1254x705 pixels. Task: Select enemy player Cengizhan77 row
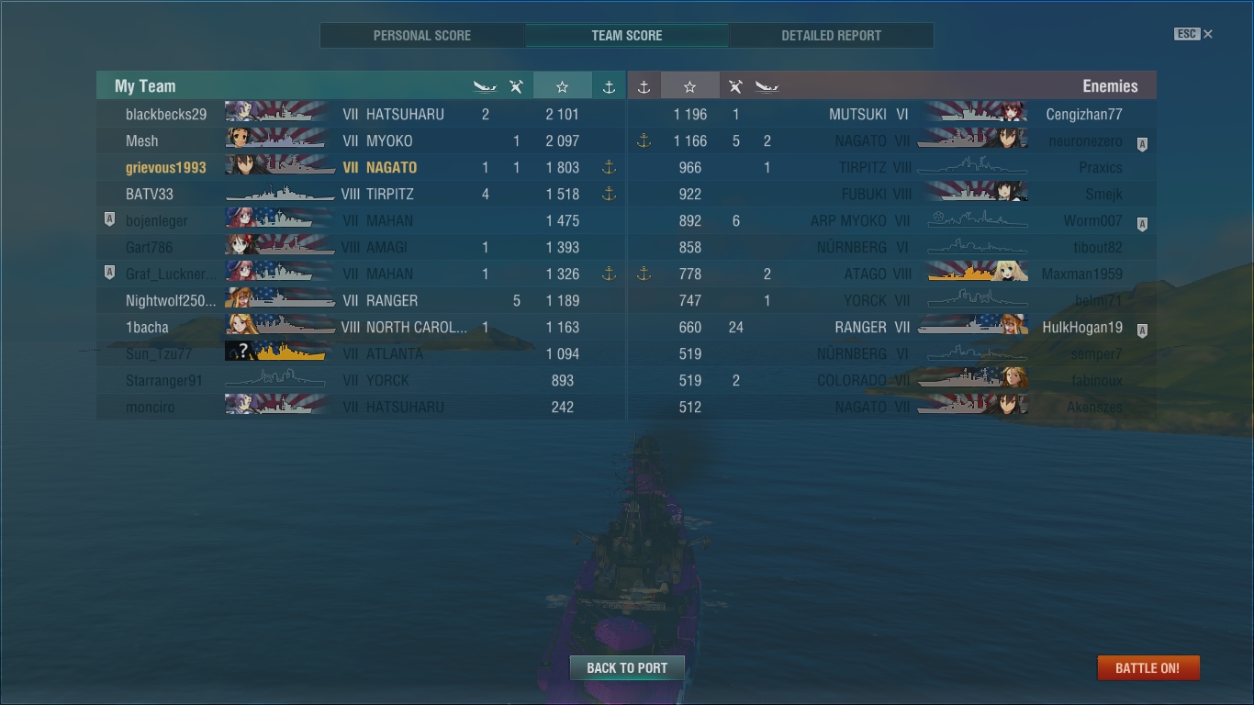pos(892,115)
